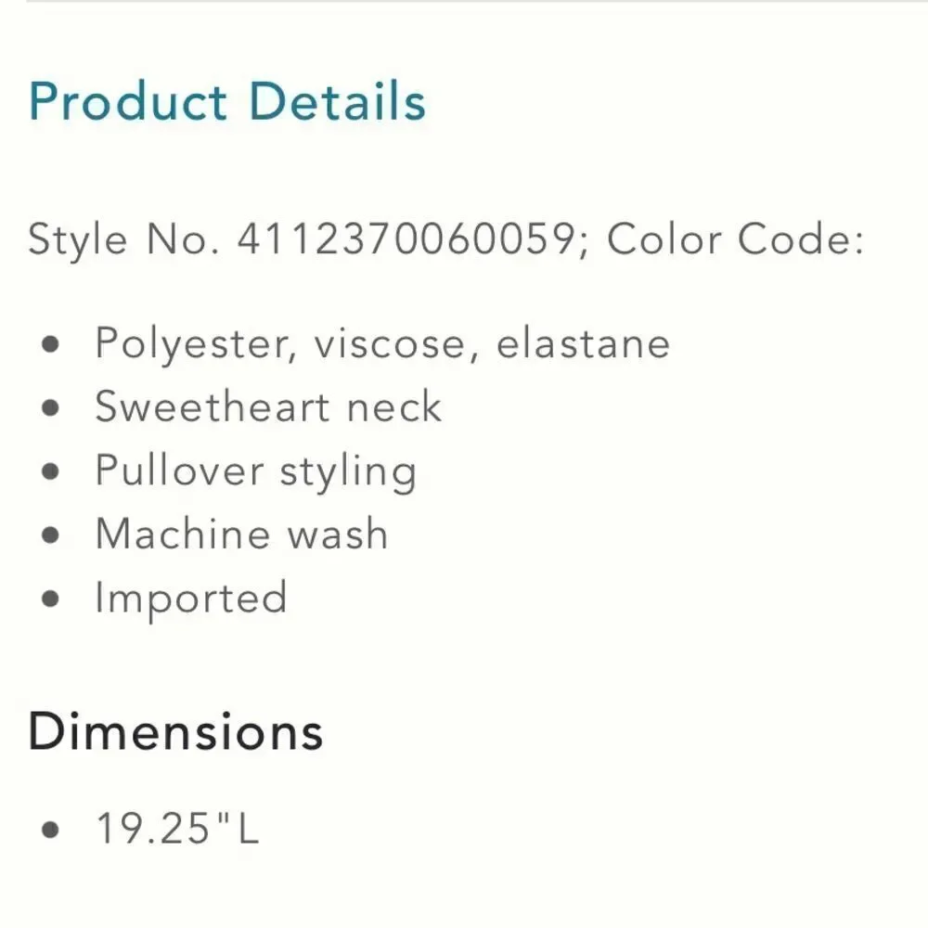The height and width of the screenshot is (928, 928).
Task: Click the bullet before 19.25"L
Action: coord(51,829)
